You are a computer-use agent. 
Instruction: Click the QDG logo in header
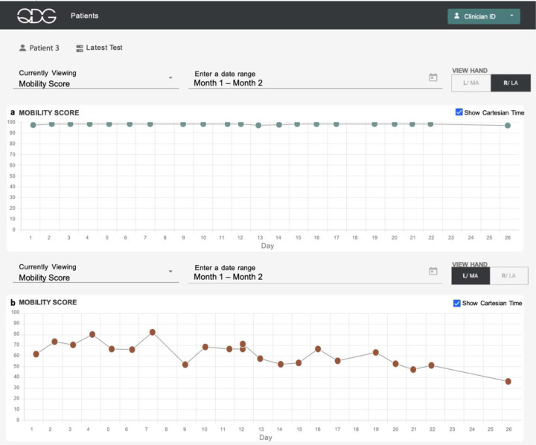click(36, 16)
